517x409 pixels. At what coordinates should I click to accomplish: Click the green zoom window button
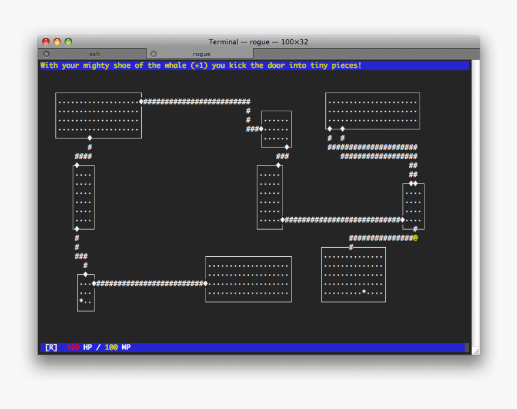pos(69,42)
